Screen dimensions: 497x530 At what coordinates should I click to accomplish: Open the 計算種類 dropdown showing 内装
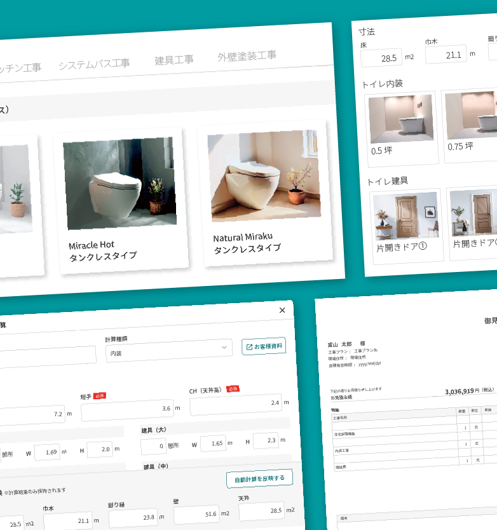click(168, 351)
